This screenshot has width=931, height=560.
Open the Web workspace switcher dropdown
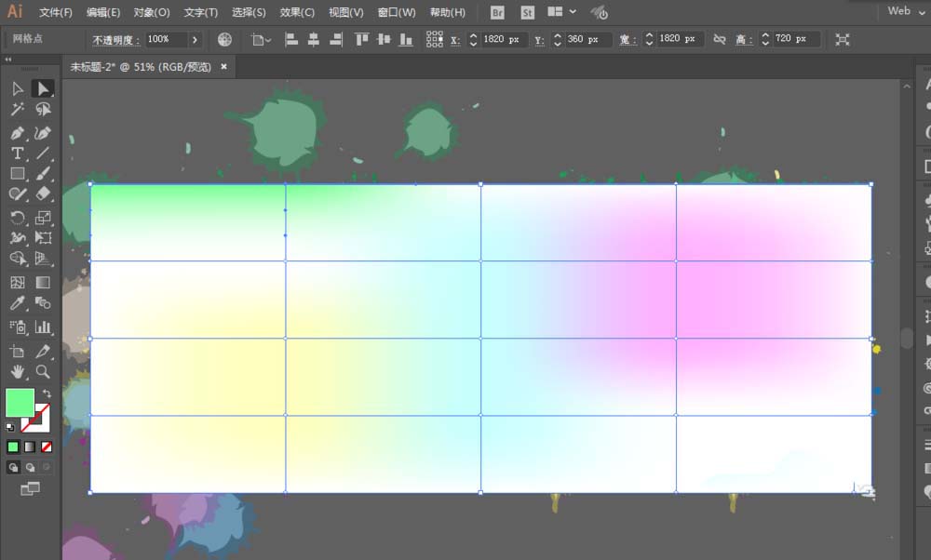pos(906,11)
